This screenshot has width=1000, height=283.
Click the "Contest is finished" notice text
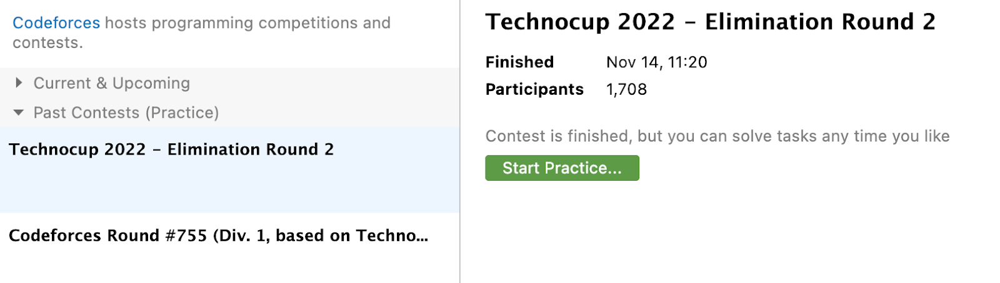click(717, 136)
